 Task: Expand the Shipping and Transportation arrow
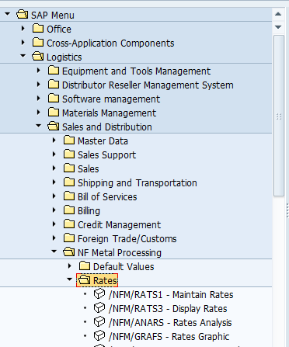click(x=54, y=182)
